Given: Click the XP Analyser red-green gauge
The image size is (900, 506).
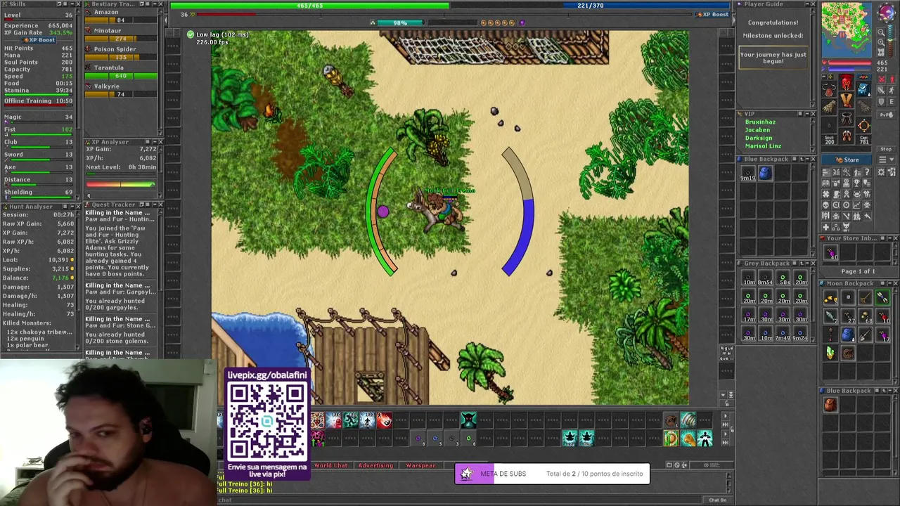Looking at the screenshot, I should [x=121, y=183].
